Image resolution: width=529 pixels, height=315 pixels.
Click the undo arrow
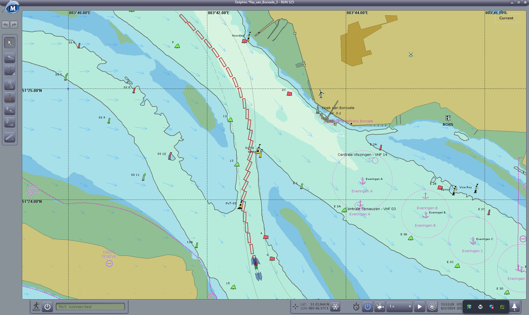click(6, 25)
